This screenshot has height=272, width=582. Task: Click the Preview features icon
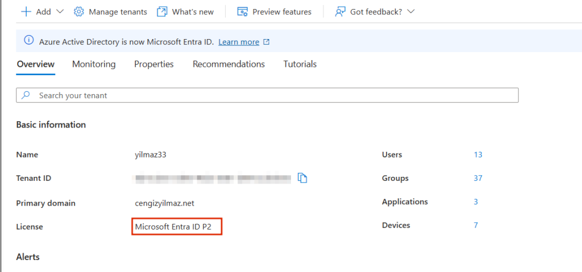coord(243,11)
